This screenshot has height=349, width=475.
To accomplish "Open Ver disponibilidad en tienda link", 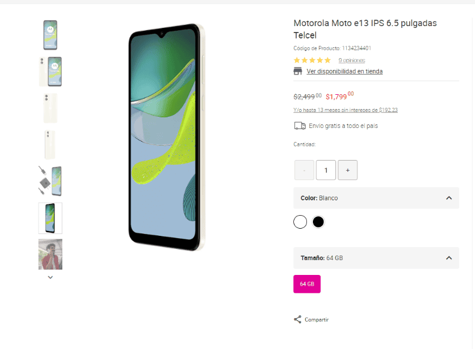I will [344, 72].
